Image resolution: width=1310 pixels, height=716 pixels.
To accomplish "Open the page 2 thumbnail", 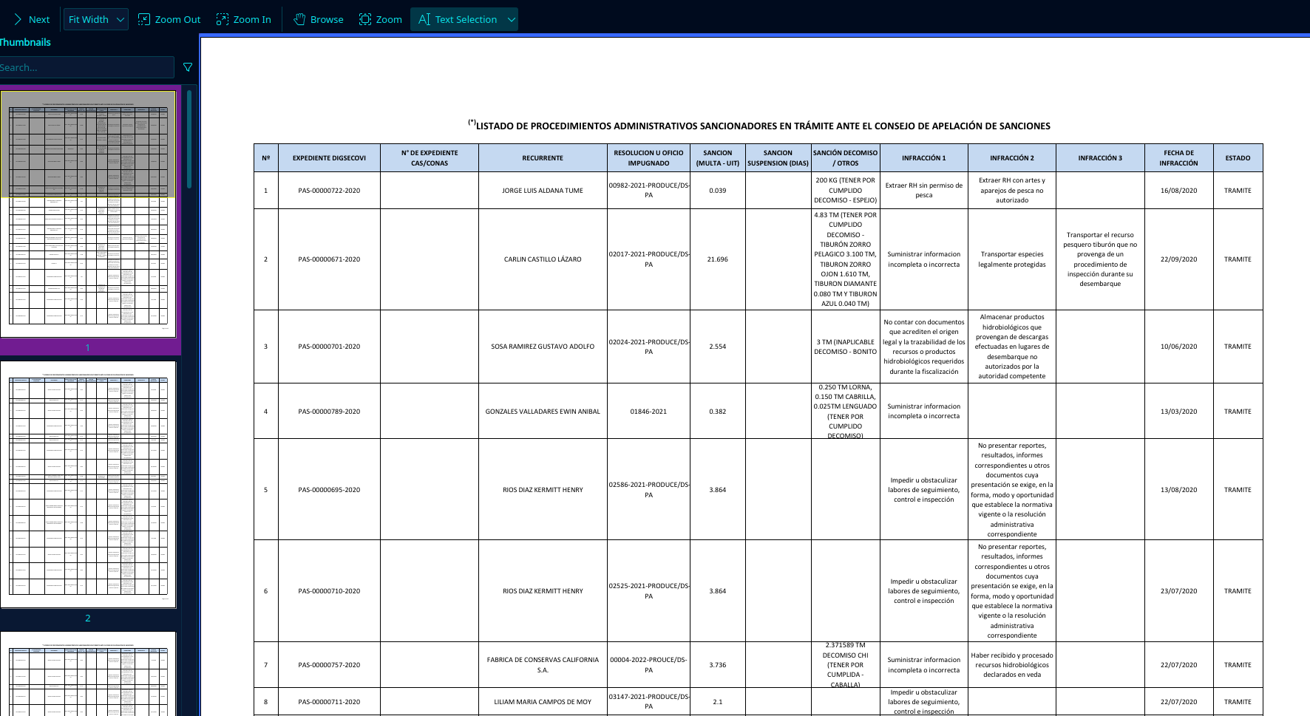I will pyautogui.click(x=88, y=484).
